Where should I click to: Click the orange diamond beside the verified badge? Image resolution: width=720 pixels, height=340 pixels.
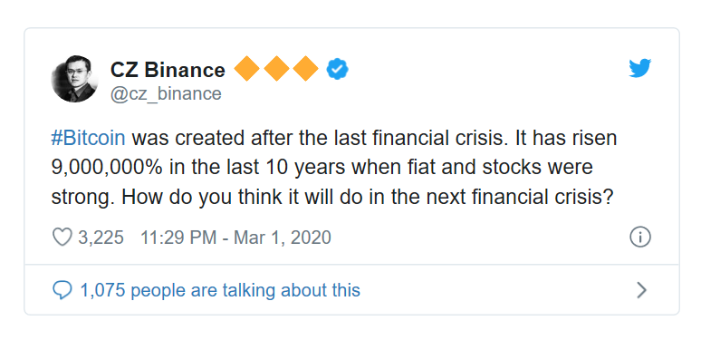click(x=306, y=69)
